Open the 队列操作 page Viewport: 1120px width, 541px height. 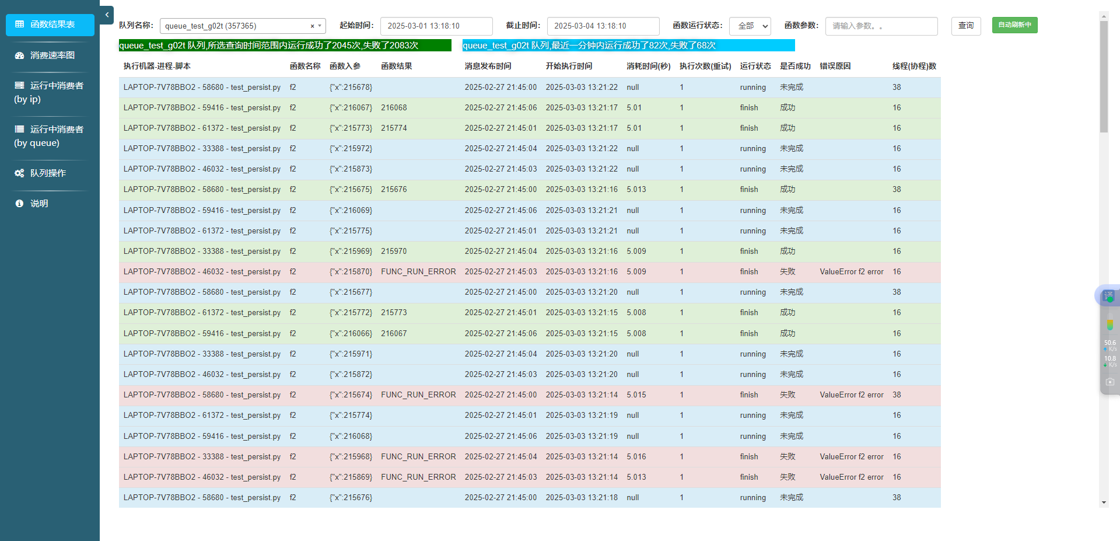(50, 173)
